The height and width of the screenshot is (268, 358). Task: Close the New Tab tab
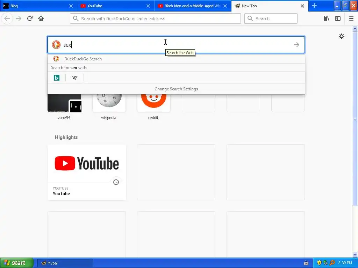(302, 6)
